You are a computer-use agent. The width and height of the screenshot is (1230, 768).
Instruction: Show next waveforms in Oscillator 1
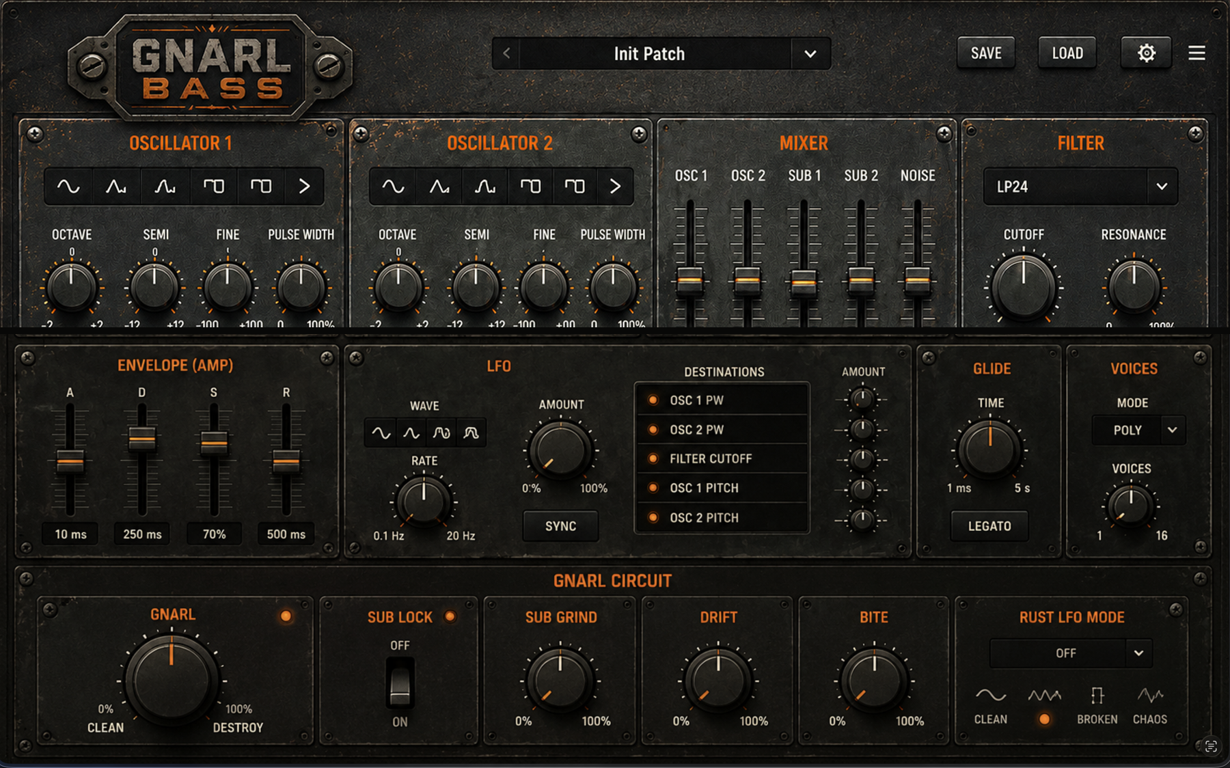click(x=304, y=186)
